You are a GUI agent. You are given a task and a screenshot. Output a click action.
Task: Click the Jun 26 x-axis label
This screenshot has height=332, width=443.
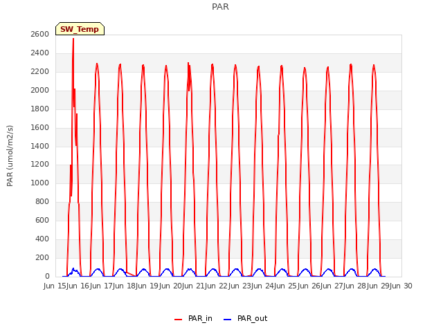click(x=309, y=286)
